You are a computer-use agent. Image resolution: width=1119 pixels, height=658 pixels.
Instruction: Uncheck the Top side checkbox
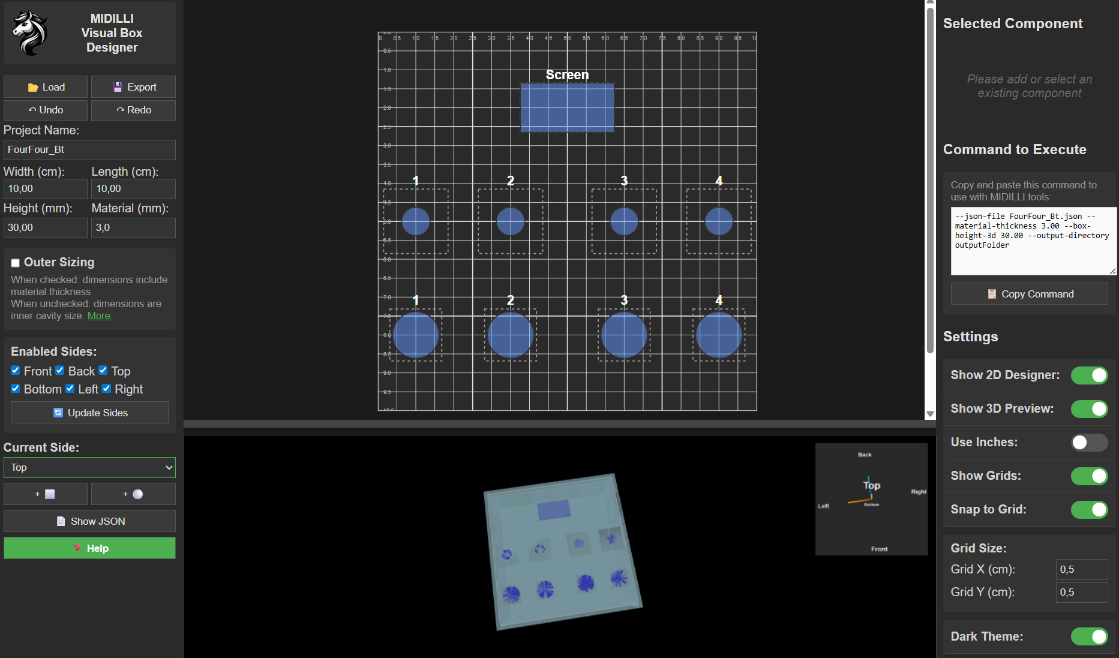tap(103, 371)
